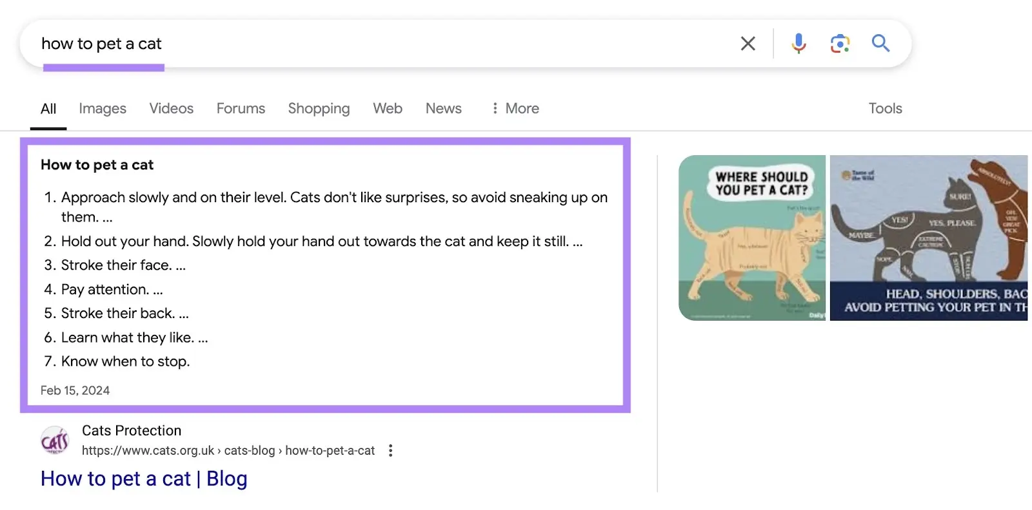
Task: Open the gray cat petting chart image
Action: (928, 238)
